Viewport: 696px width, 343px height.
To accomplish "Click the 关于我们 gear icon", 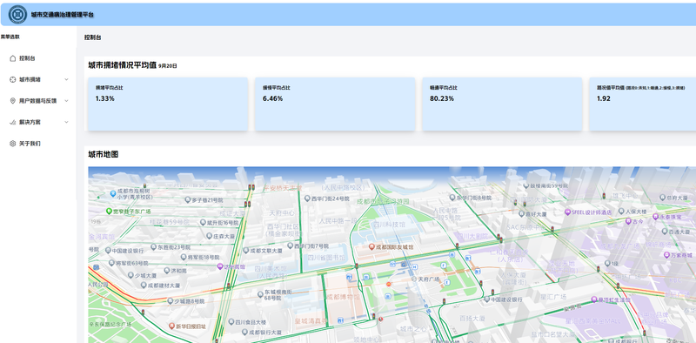I will coord(12,144).
